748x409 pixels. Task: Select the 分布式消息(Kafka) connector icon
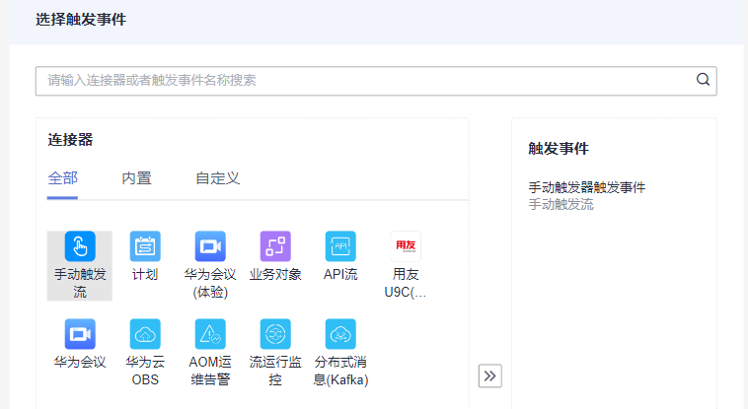340,334
